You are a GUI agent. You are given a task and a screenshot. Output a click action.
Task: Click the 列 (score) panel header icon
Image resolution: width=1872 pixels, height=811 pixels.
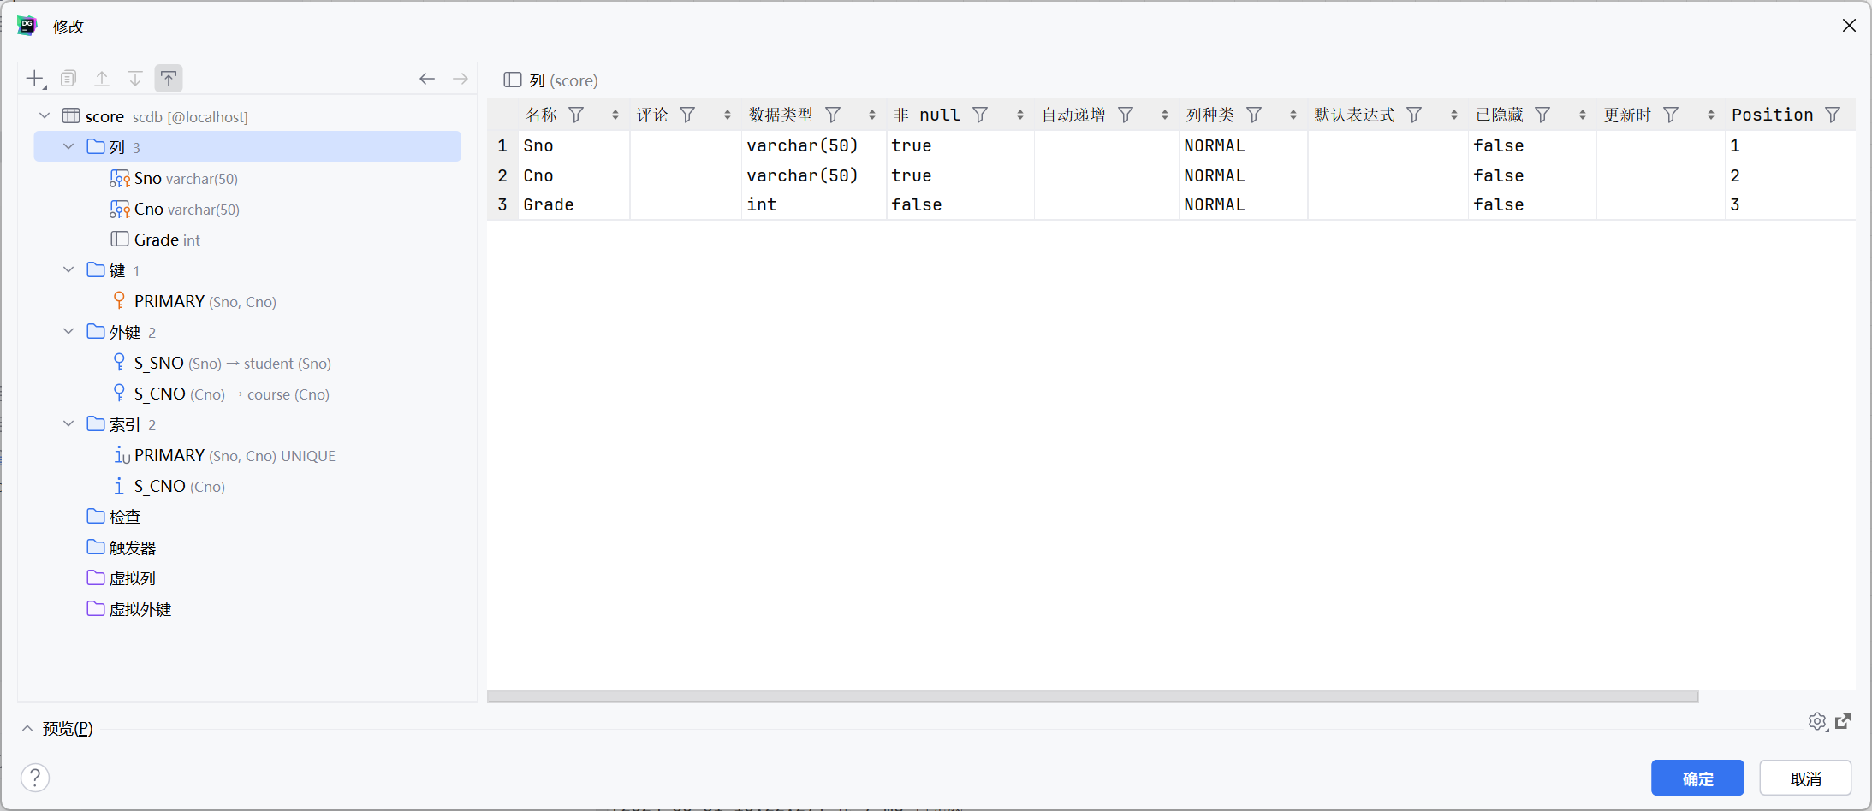point(513,80)
